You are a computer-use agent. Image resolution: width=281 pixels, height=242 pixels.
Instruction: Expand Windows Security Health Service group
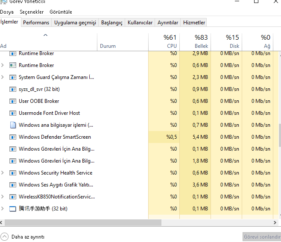2,173
